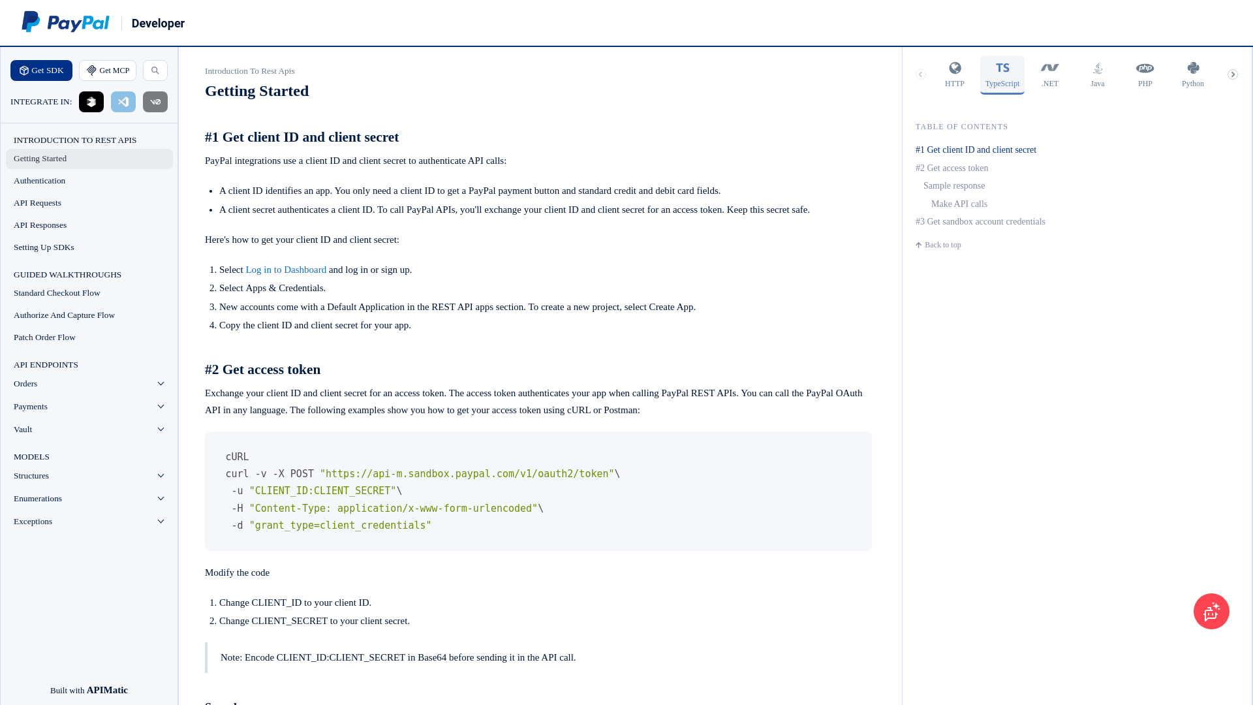The width and height of the screenshot is (1253, 705).
Task: Select .NET language tab
Action: (1050, 74)
